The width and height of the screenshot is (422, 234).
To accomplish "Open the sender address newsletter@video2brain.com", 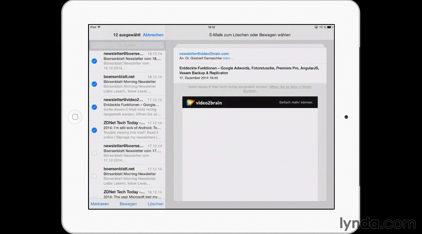I will coord(204,53).
